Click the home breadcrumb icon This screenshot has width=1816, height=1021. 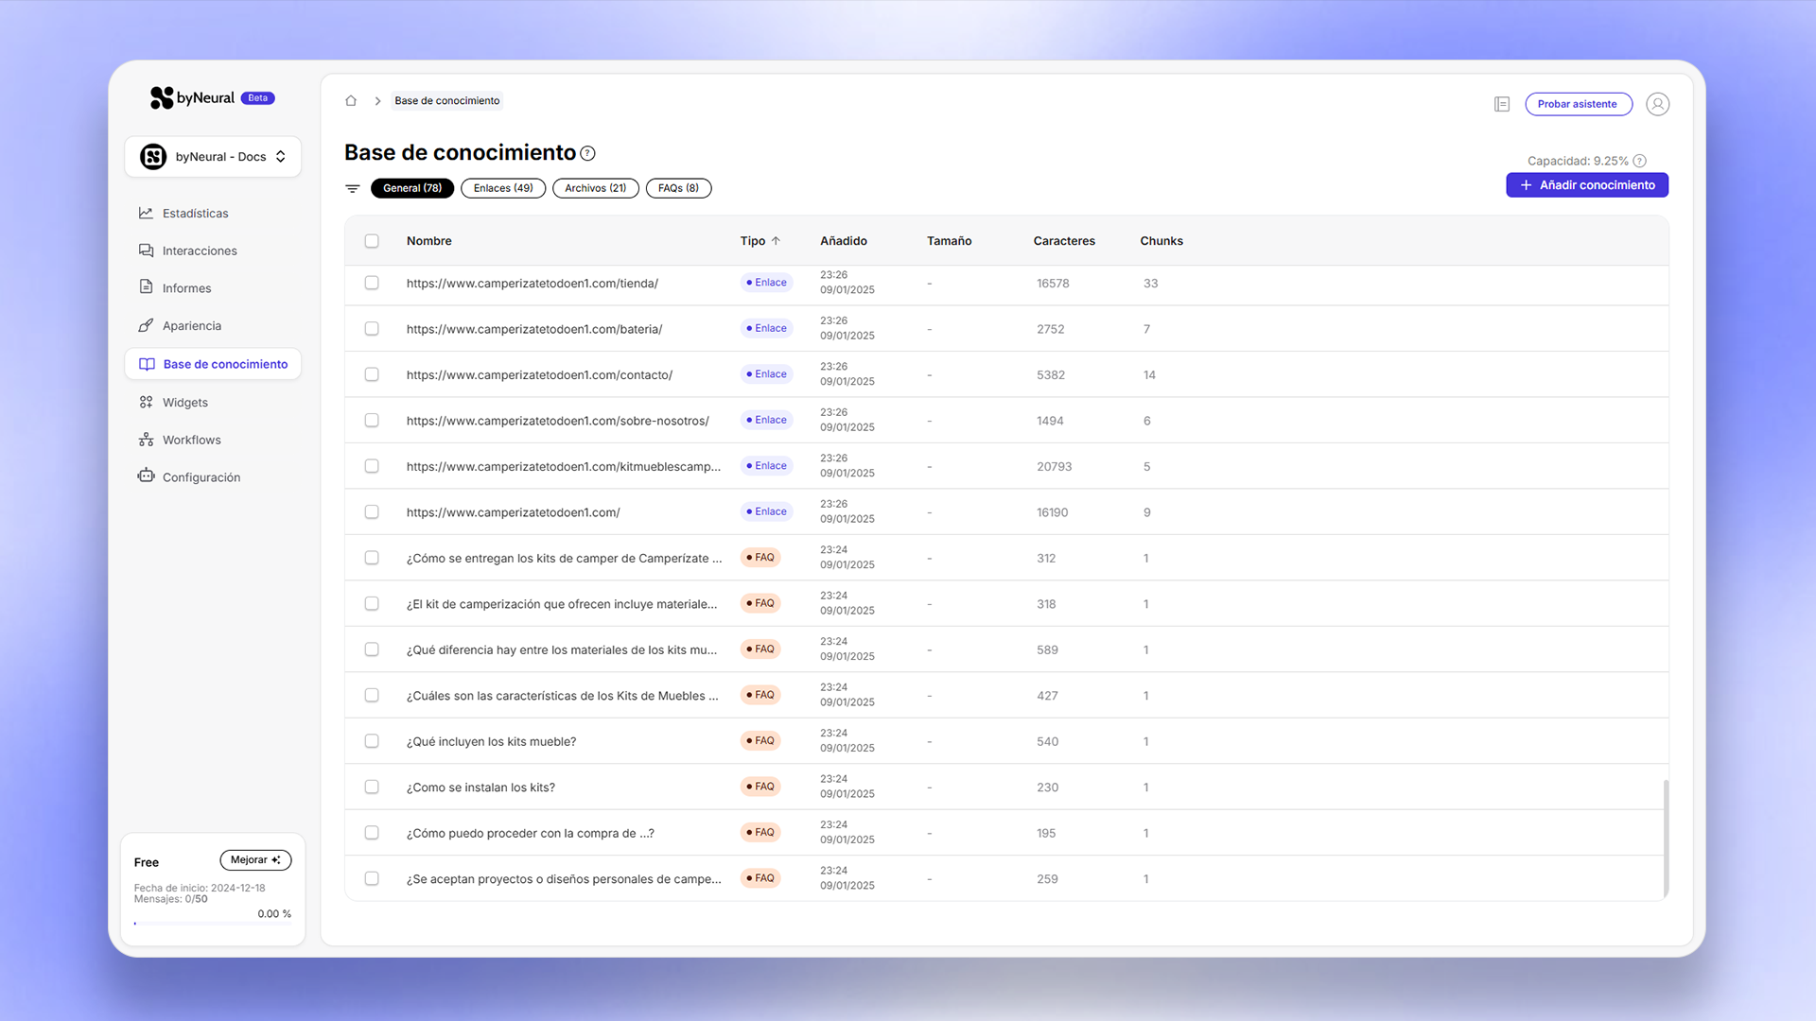pyautogui.click(x=351, y=100)
